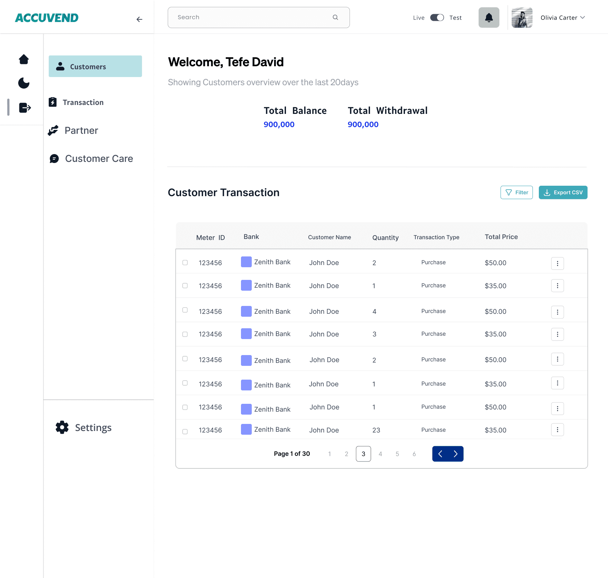
Task: Check the box for quantity 23 row
Action: pos(185,432)
